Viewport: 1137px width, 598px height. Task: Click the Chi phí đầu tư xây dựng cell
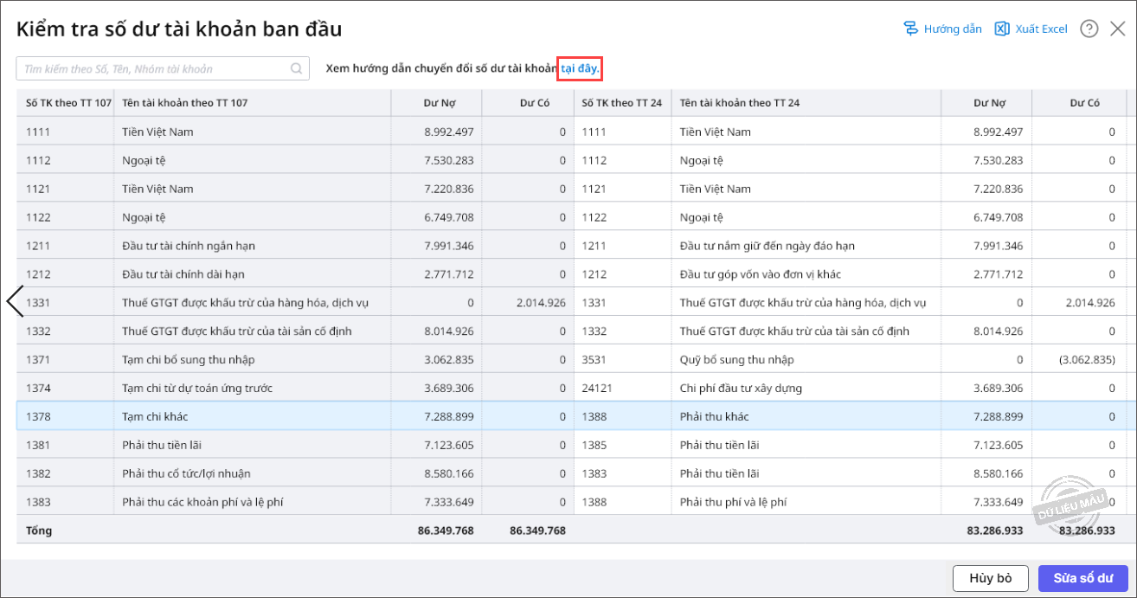741,388
